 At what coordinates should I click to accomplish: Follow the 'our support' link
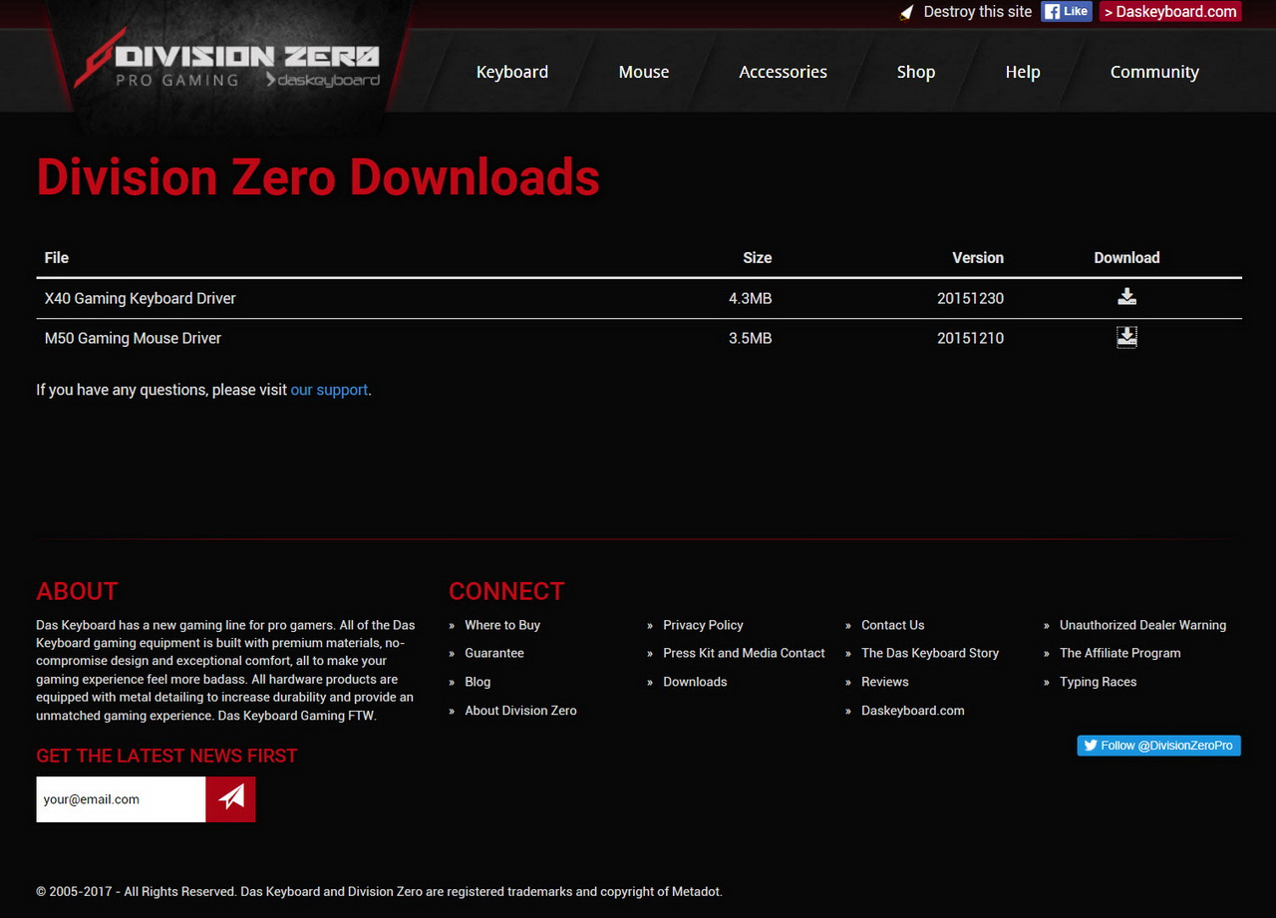(x=329, y=390)
